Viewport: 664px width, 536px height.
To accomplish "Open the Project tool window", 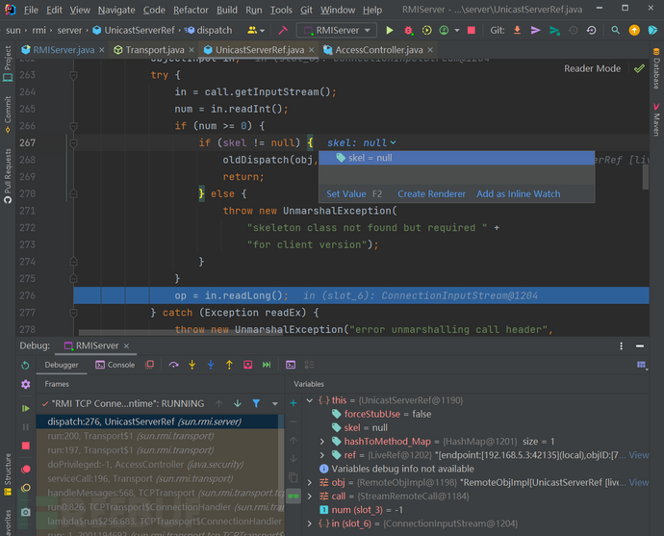I will click(8, 64).
